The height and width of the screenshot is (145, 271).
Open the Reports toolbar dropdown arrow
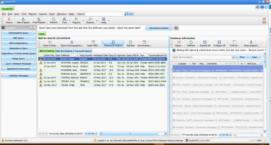tap(83, 20)
